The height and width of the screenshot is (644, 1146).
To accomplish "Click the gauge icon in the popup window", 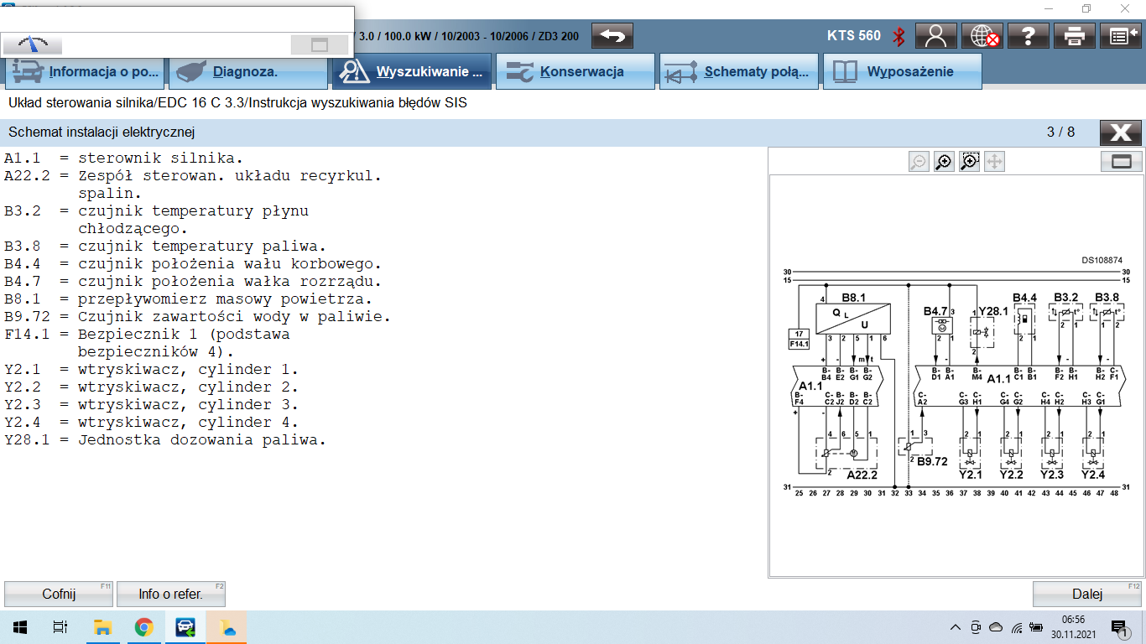I will tap(33, 44).
